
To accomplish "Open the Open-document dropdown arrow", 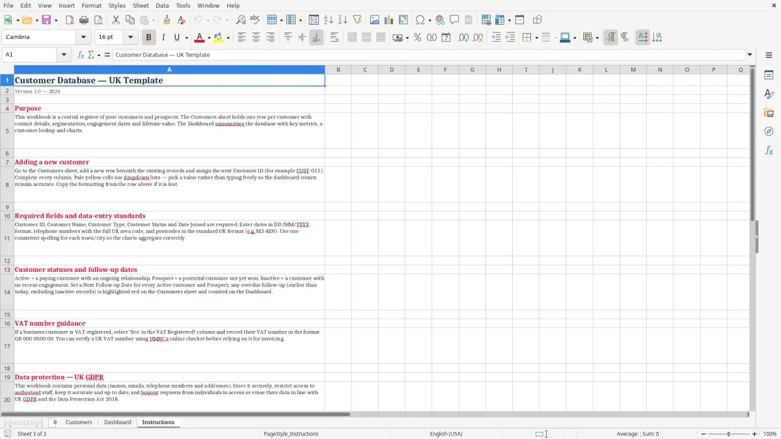I will pos(36,20).
